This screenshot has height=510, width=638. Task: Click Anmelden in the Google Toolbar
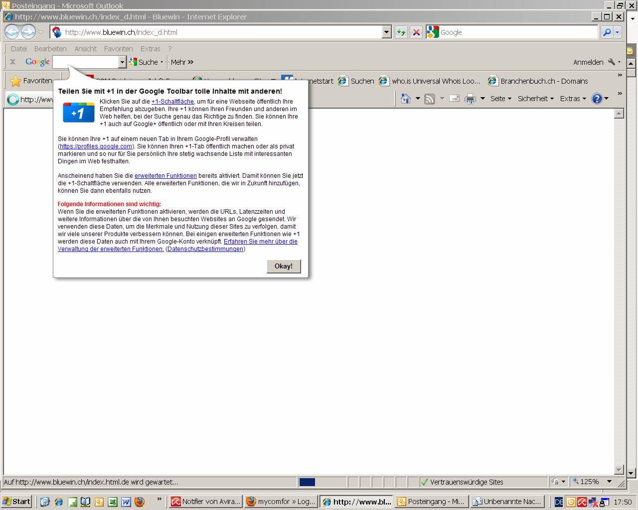[588, 62]
